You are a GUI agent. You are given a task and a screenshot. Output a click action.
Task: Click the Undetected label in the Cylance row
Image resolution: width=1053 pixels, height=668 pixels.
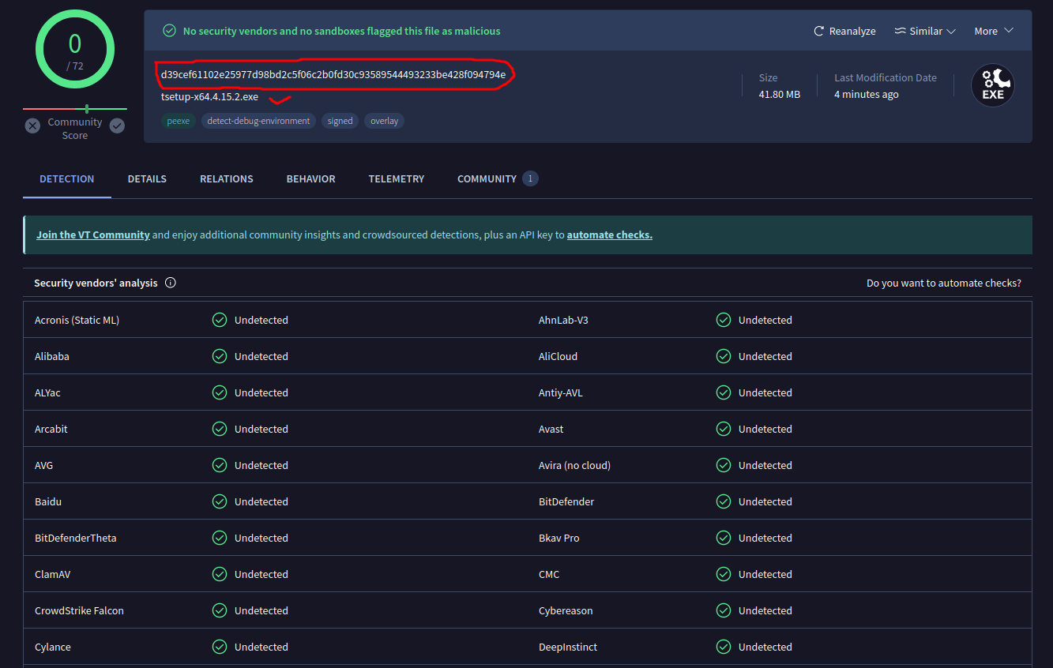[261, 647]
